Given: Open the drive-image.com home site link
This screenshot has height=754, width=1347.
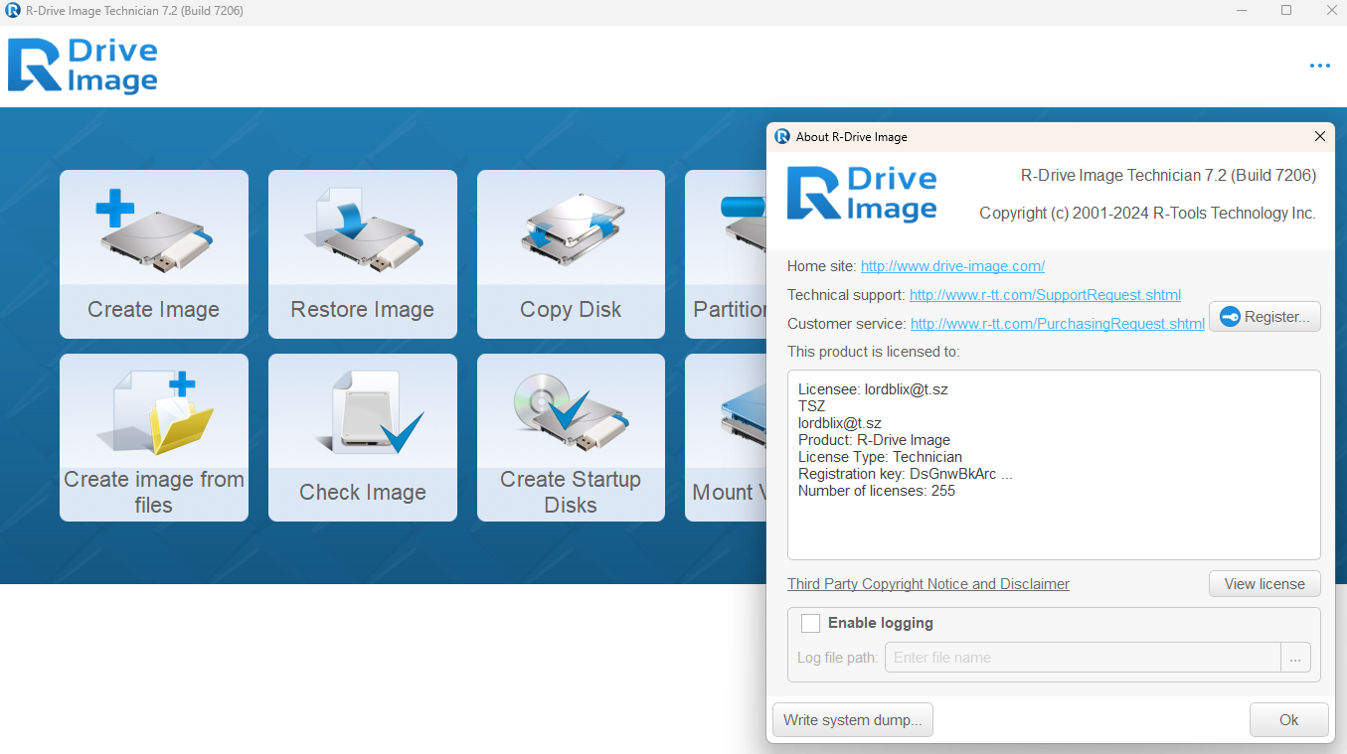Looking at the screenshot, I should [x=952, y=266].
